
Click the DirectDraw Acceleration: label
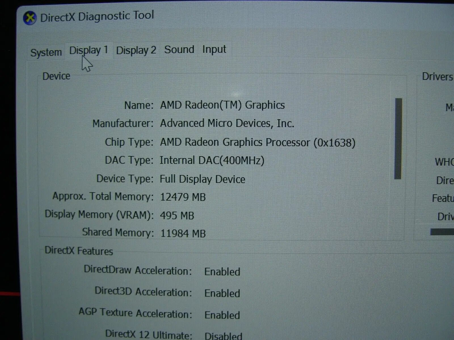point(138,270)
